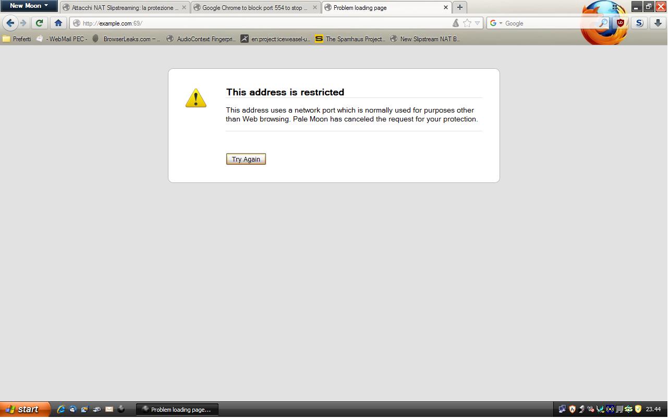669x418 pixels.
Task: Open the New Slipstream NAT bookmark
Action: coord(424,39)
